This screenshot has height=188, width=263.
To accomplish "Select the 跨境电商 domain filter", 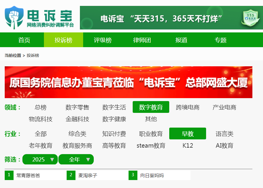I will [x=188, y=107].
